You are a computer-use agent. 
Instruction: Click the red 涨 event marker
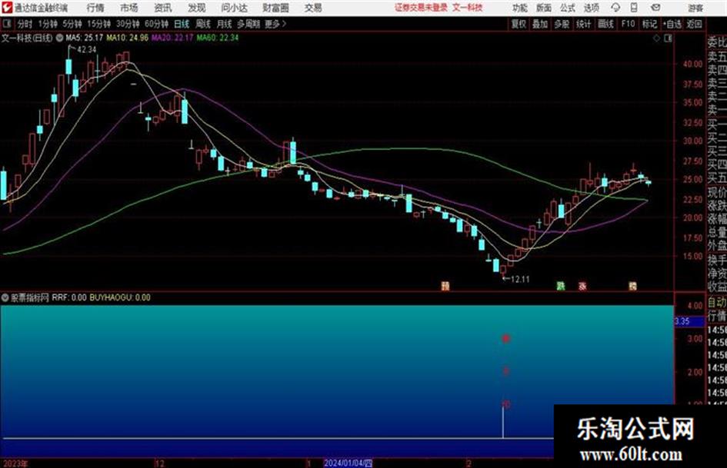point(582,286)
